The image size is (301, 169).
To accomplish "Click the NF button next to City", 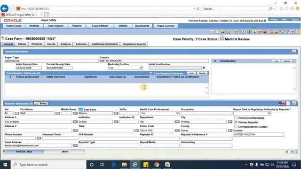I will pos(230,122).
